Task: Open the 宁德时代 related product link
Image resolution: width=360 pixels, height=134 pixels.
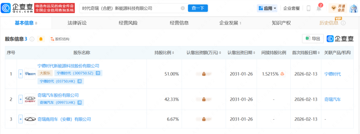Action: [332, 74]
